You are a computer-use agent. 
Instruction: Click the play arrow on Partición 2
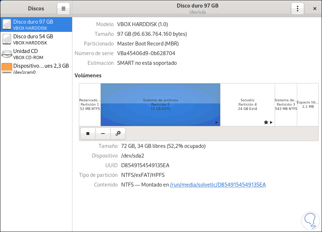[217, 122]
